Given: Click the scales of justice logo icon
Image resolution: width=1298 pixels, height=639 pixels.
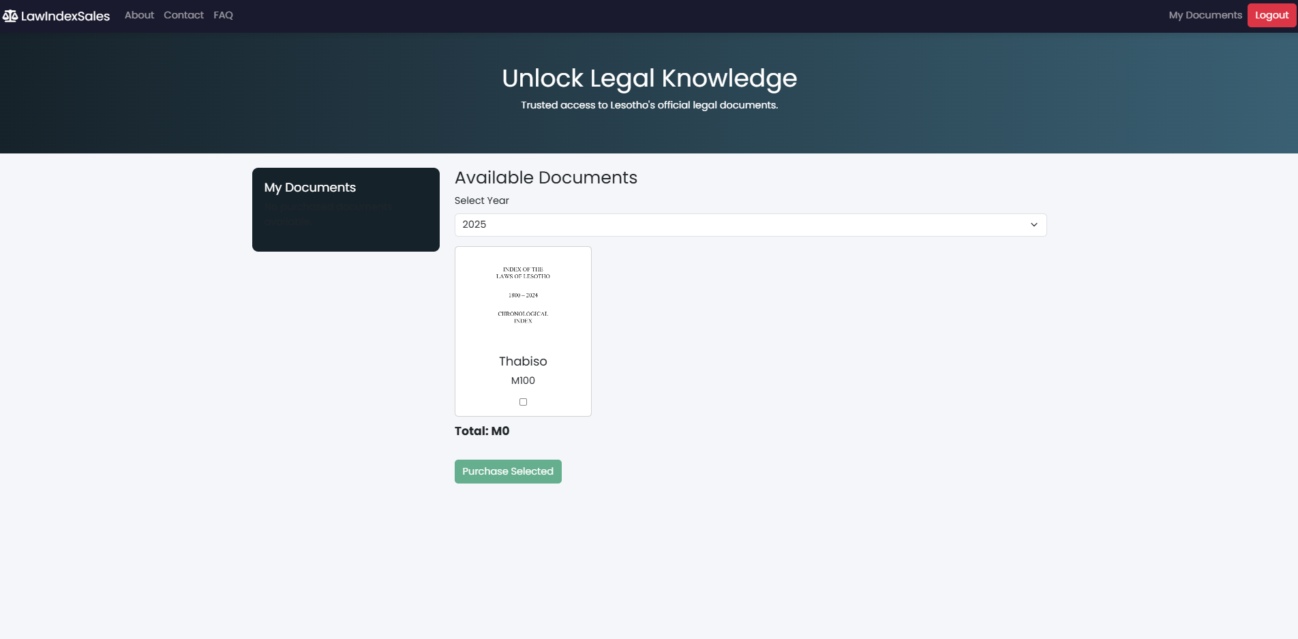Looking at the screenshot, I should [10, 16].
